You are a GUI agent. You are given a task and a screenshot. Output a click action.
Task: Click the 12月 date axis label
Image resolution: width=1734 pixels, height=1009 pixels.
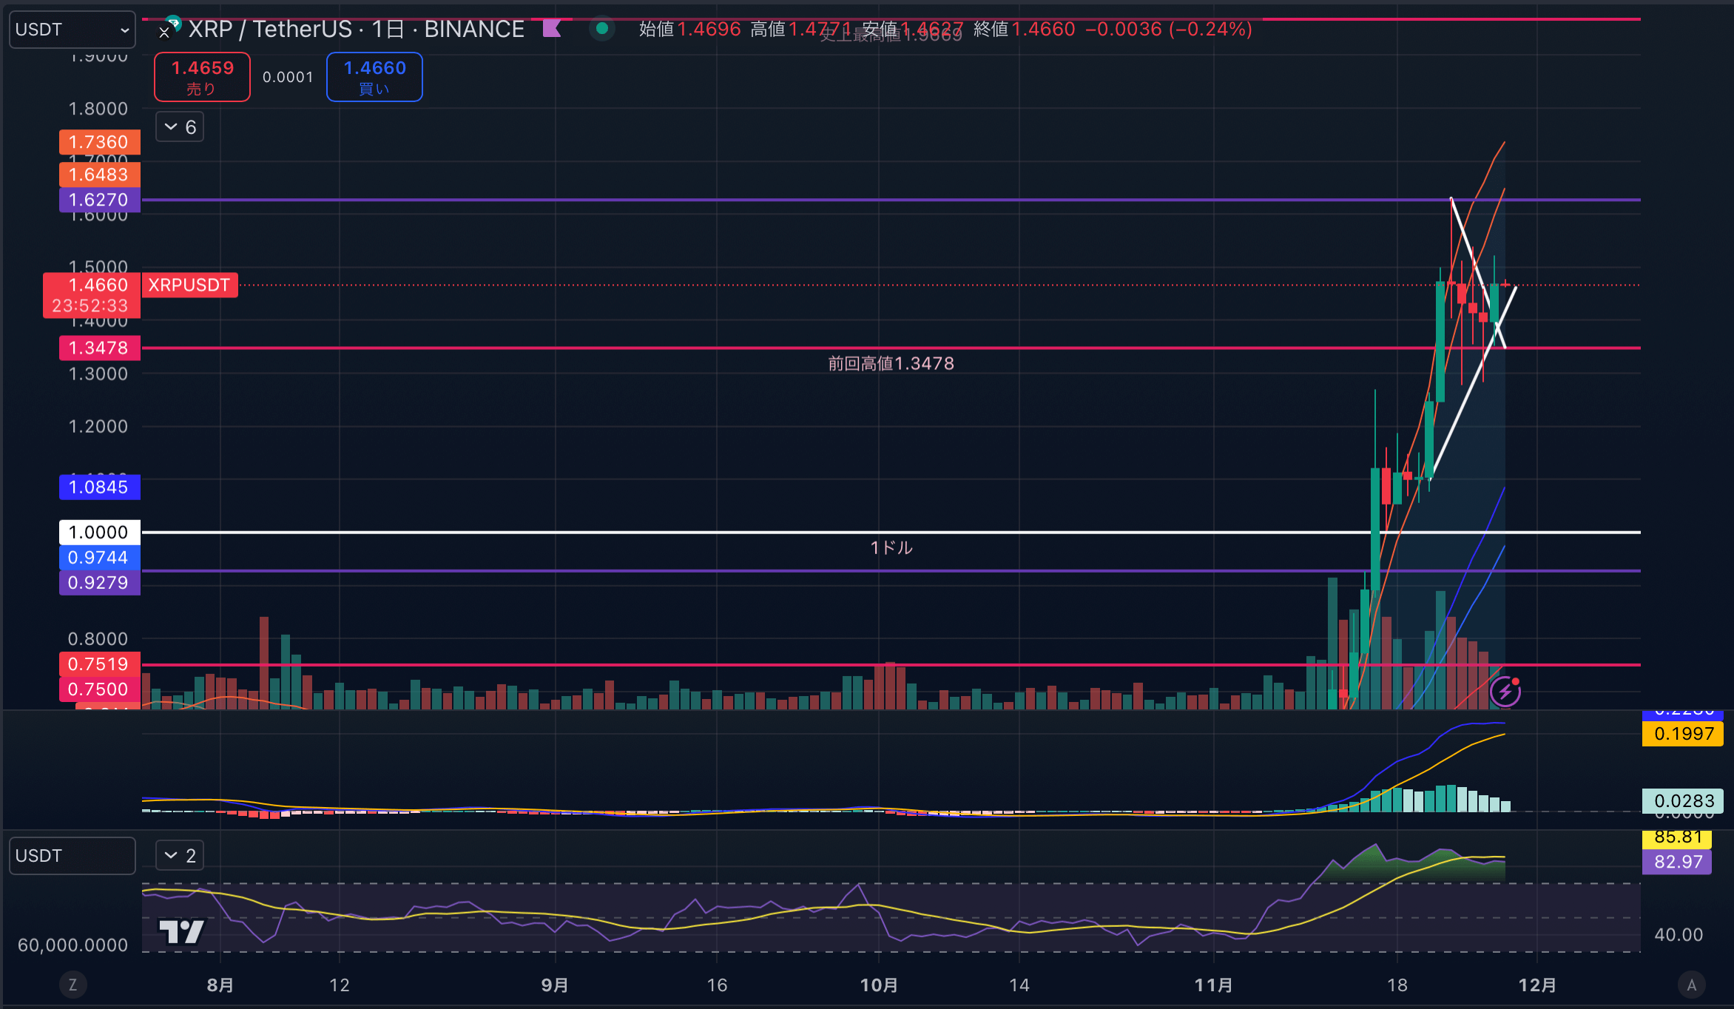click(1537, 985)
